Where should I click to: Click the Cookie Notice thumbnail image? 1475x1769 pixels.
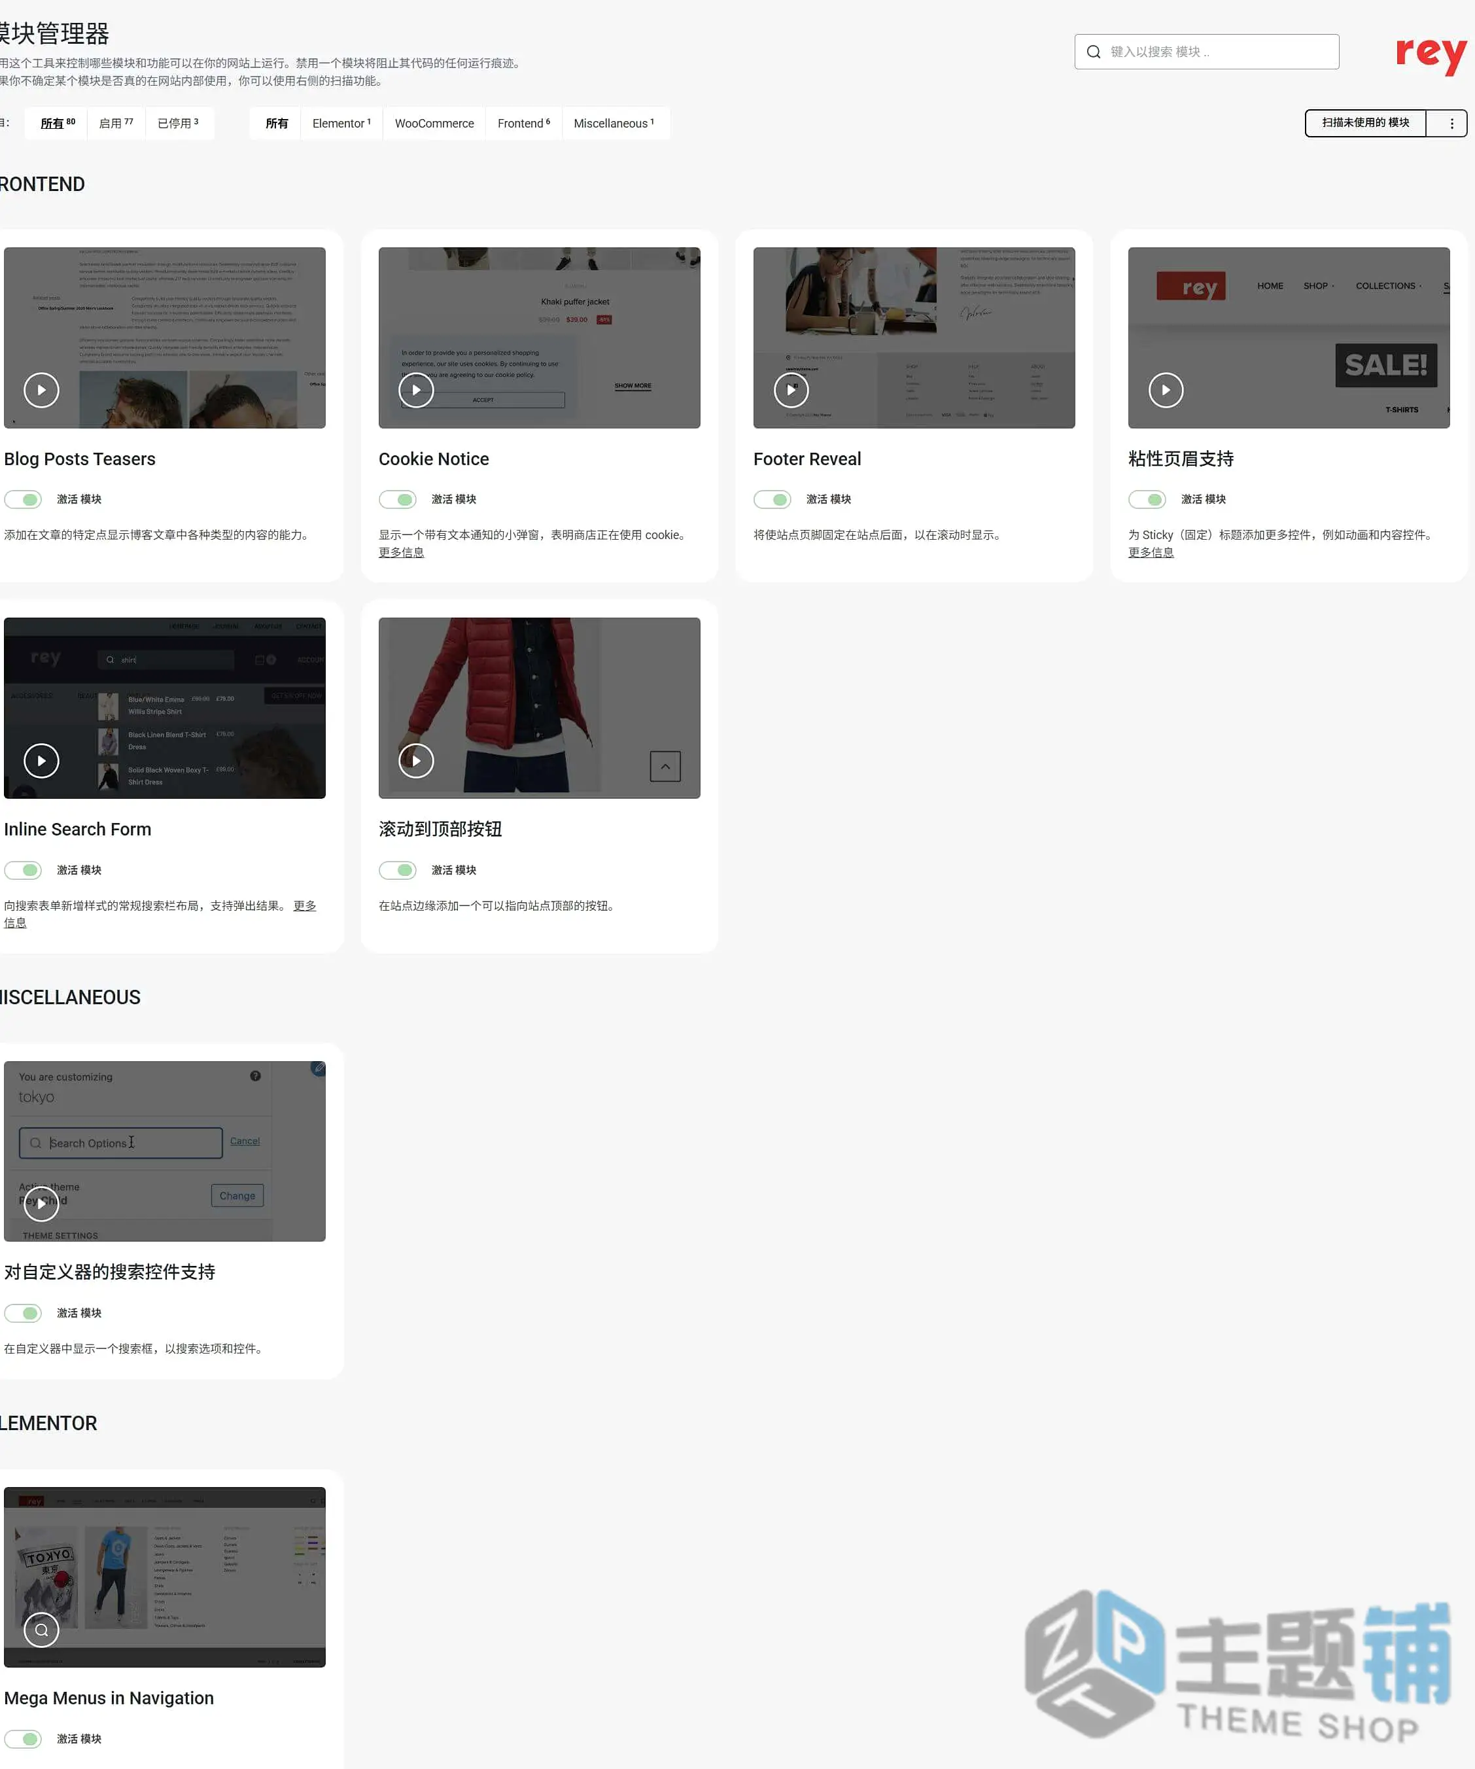click(539, 338)
